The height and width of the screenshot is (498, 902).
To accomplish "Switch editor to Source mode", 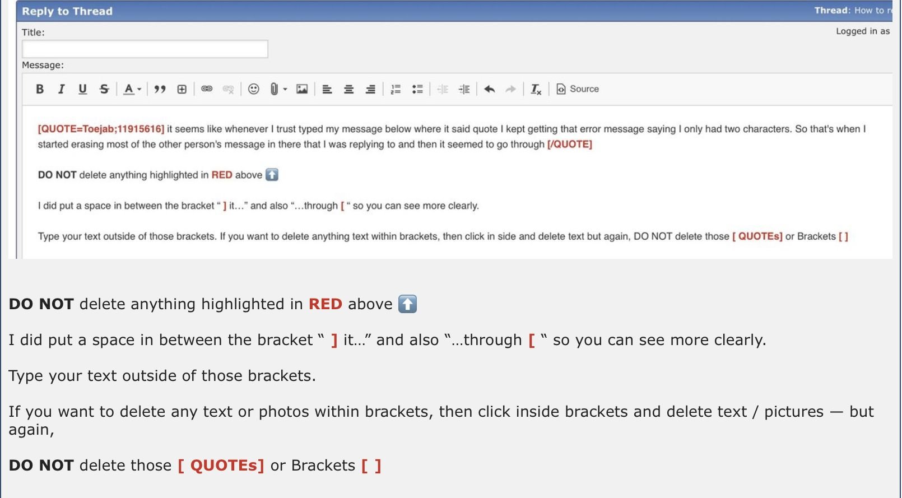I will point(578,89).
